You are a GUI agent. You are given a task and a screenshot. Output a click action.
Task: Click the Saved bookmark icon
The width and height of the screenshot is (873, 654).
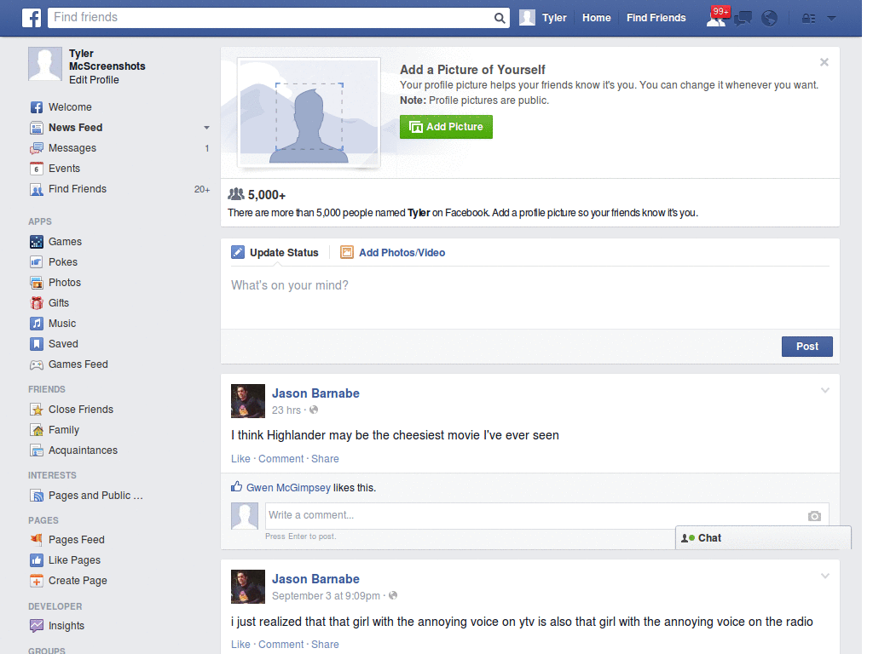[36, 344]
